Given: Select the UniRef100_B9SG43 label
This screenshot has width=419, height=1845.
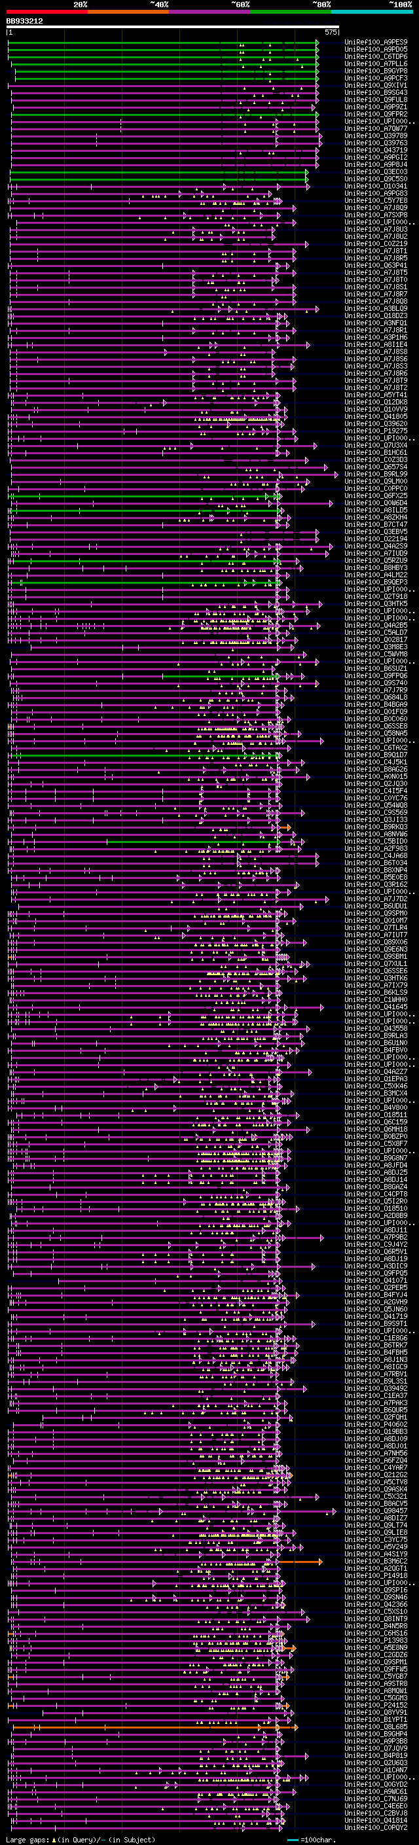Looking at the screenshot, I should click(375, 92).
